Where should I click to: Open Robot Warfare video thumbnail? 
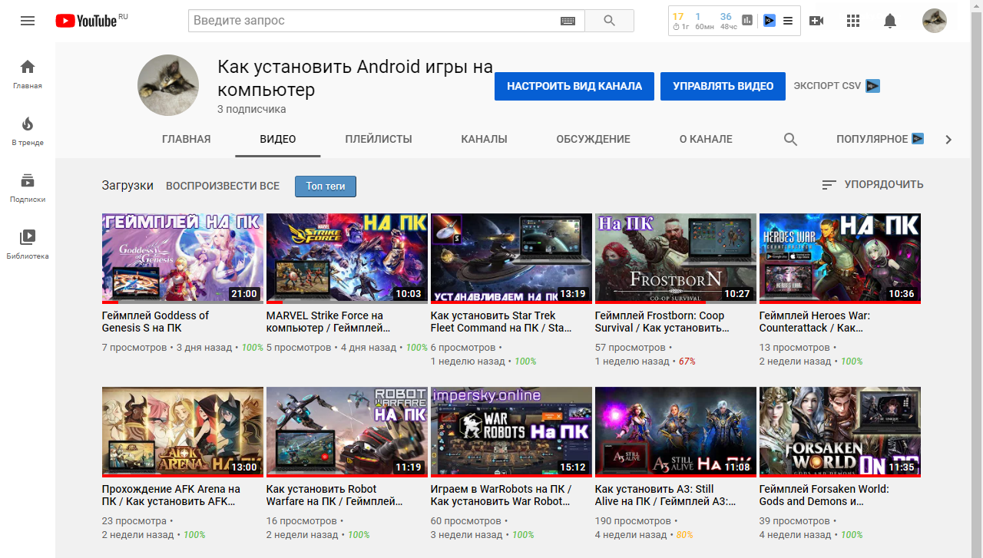point(347,432)
